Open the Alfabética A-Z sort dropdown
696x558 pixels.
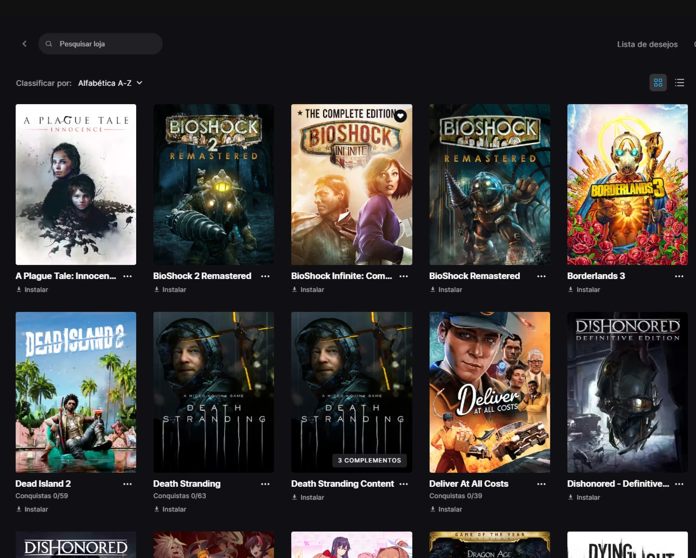pyautogui.click(x=110, y=83)
